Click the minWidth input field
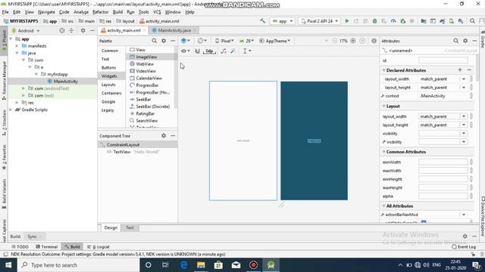The image size is (485, 272). pyautogui.click(x=443, y=162)
